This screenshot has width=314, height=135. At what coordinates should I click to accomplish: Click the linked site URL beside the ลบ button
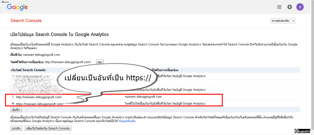tap(68, 62)
